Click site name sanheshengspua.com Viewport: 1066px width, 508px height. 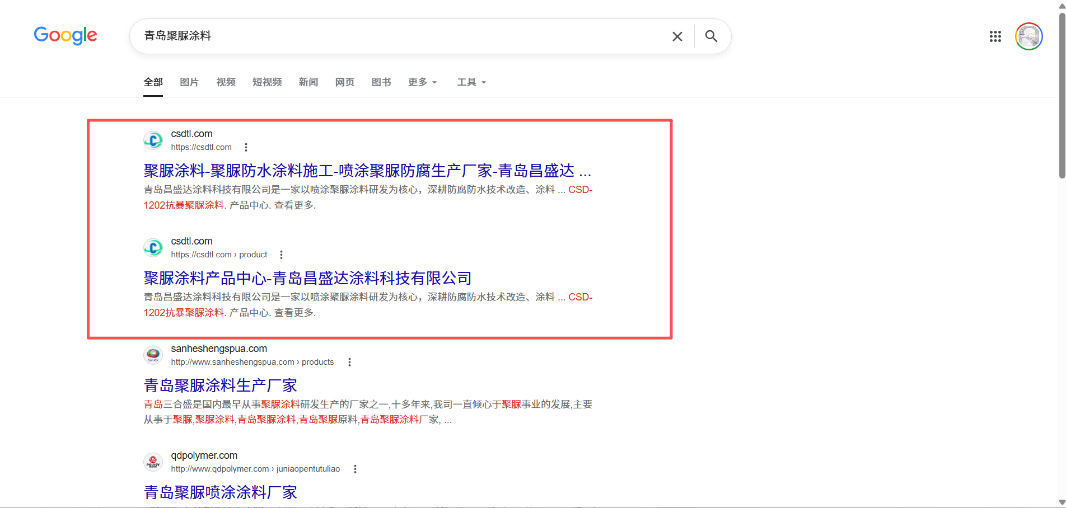coord(219,349)
